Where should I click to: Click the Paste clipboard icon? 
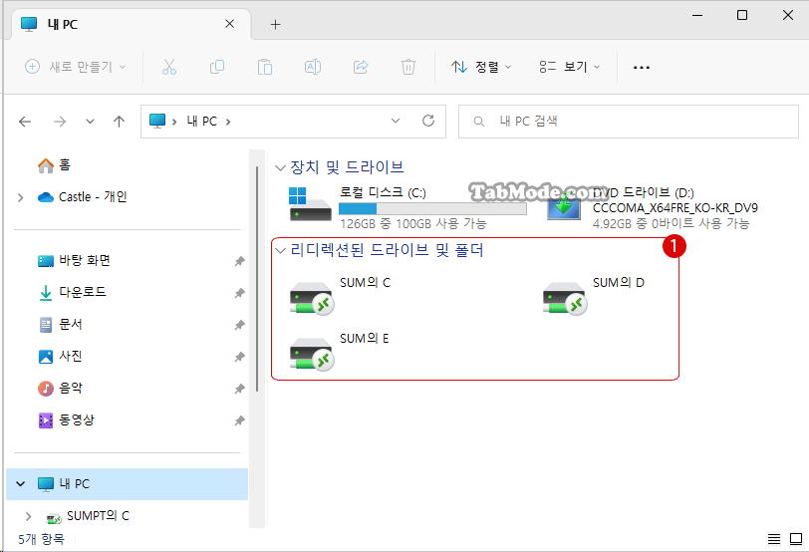(265, 67)
